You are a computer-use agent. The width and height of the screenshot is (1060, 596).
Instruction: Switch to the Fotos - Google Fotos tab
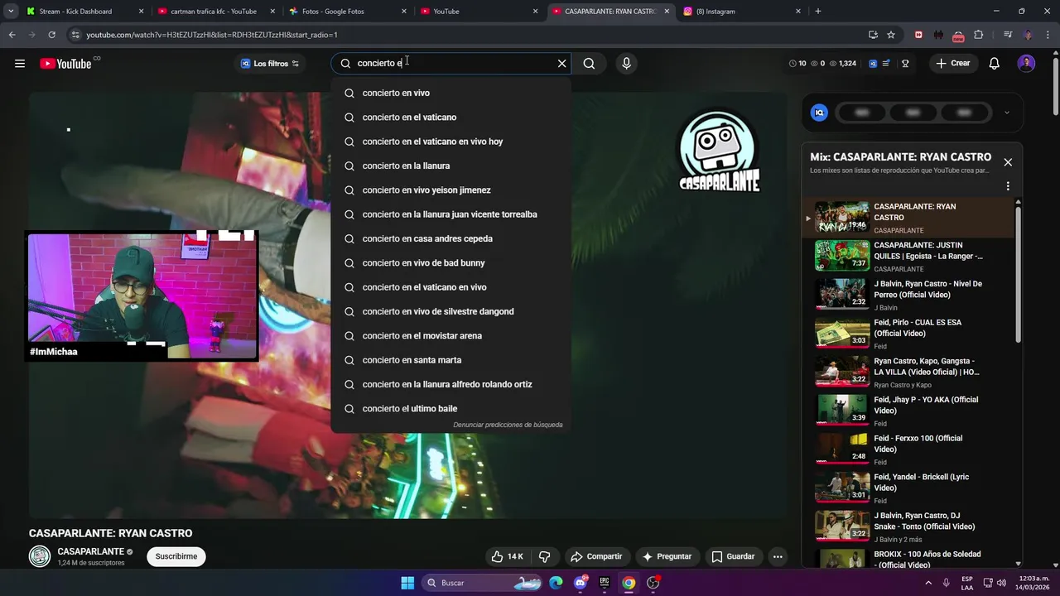coord(348,12)
